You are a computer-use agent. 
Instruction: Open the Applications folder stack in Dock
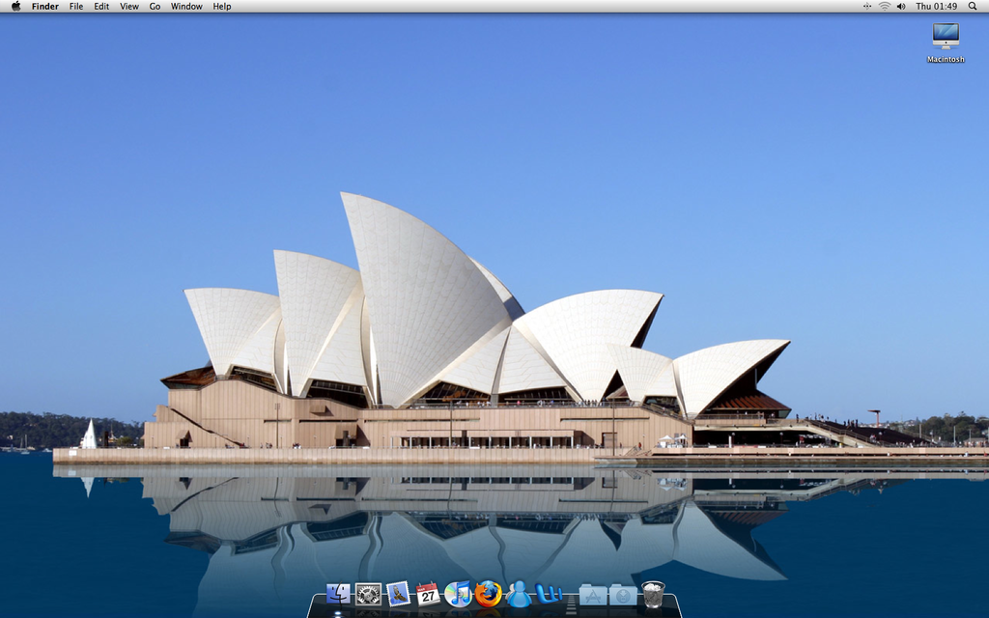593,595
